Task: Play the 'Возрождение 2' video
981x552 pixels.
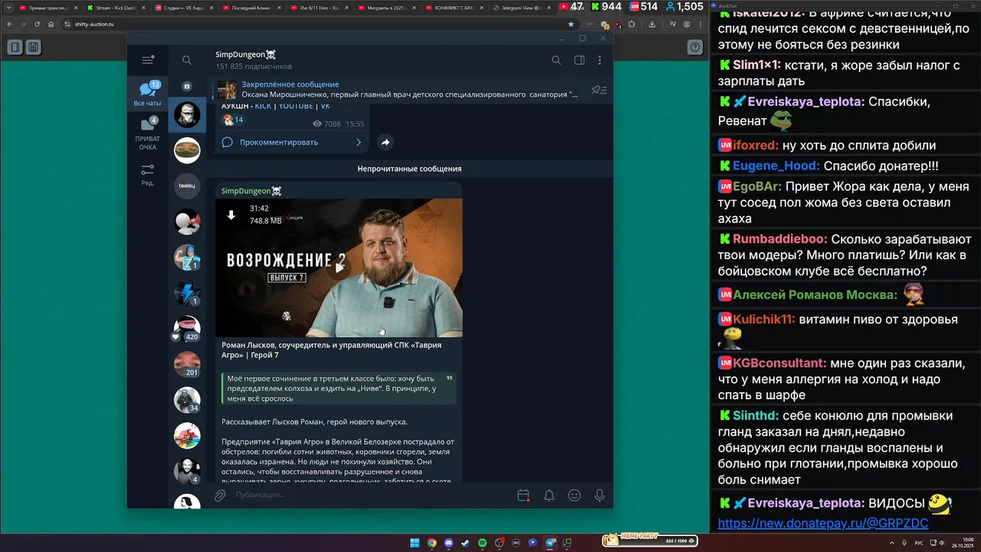Action: pyautogui.click(x=339, y=268)
